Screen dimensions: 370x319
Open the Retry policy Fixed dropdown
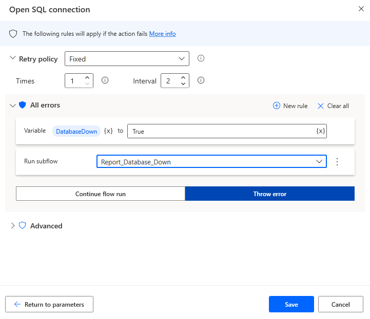point(127,58)
